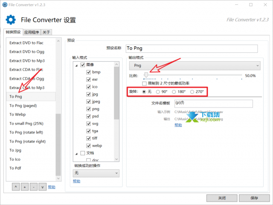The height and width of the screenshot is (205, 273).
Task: Click input format list scroll up arrow
Action: (x=116, y=64)
